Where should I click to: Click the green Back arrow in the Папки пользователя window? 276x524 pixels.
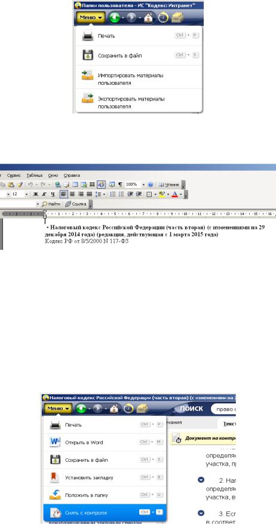click(x=114, y=17)
